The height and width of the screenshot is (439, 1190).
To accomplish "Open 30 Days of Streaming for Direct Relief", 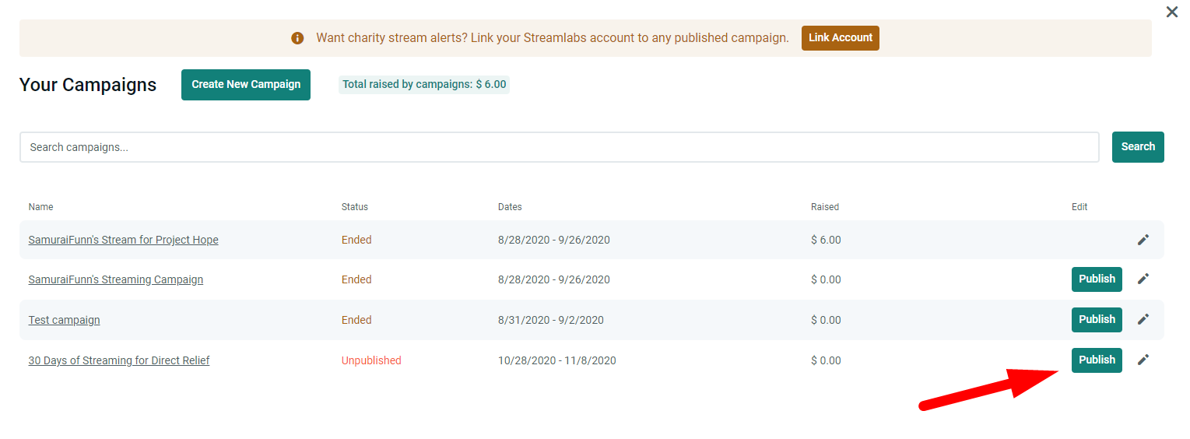I will (x=119, y=360).
